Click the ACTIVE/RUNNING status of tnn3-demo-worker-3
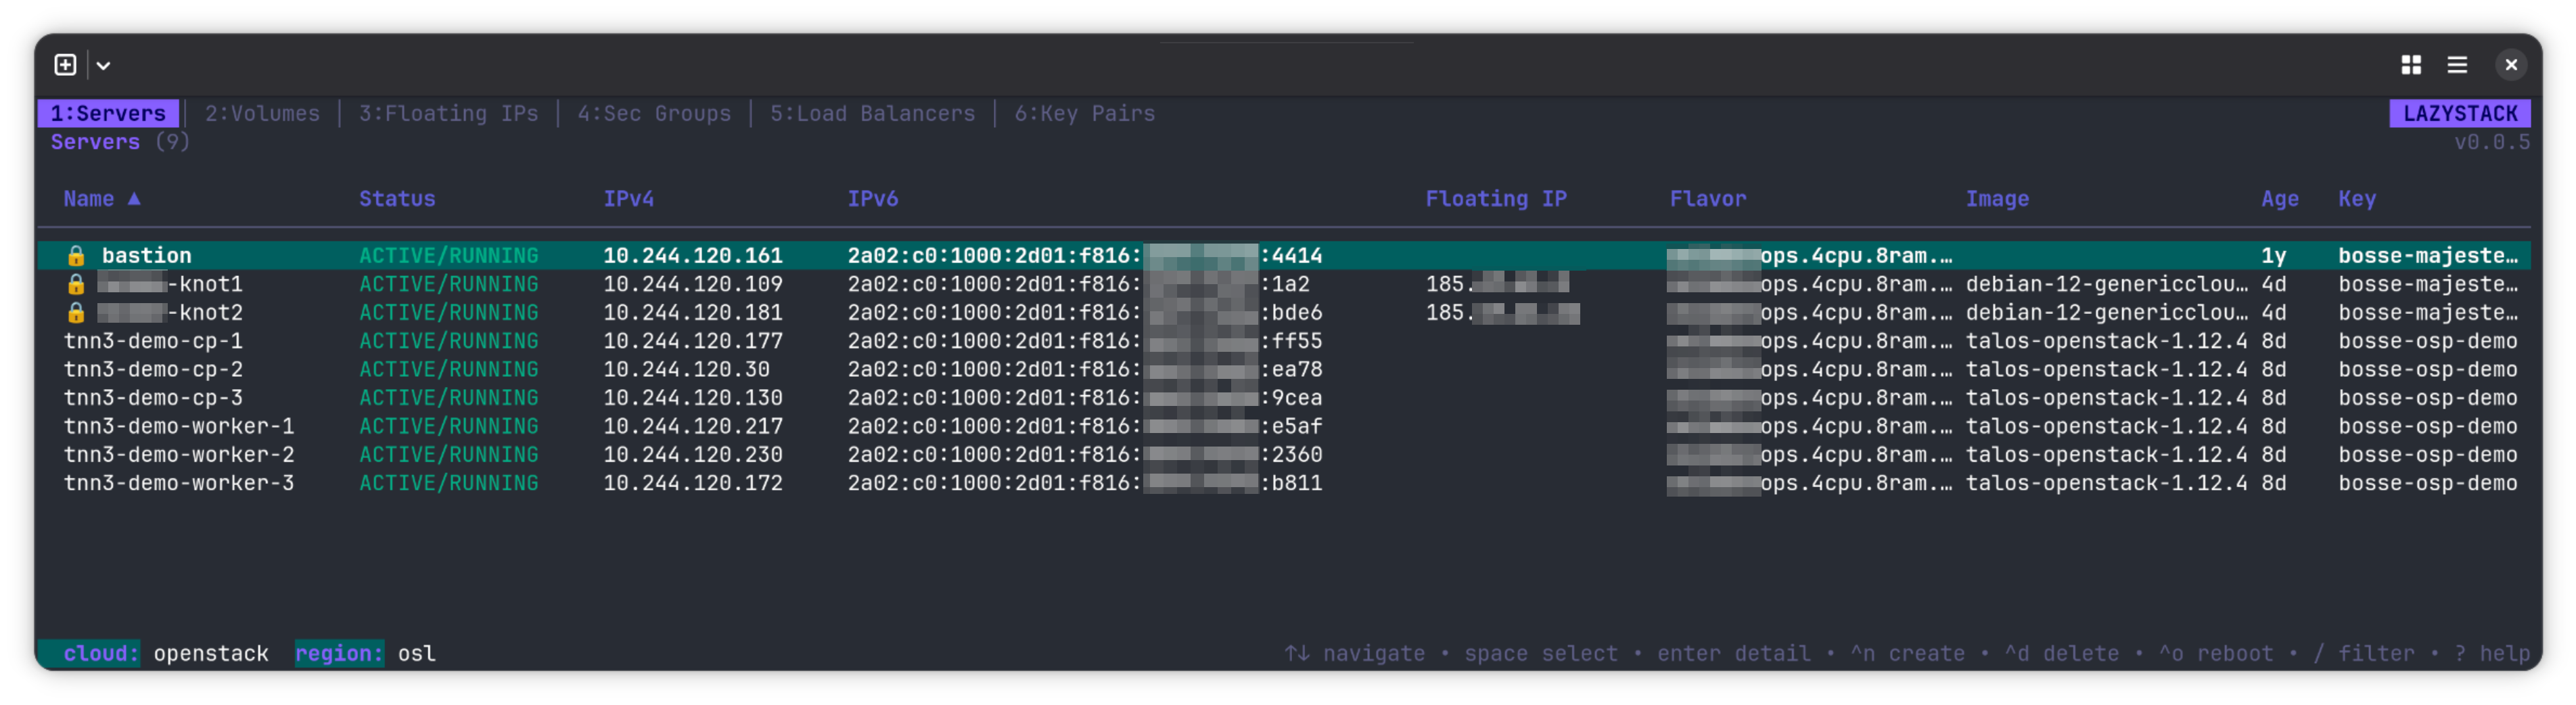Screen dimensions: 2576x705 [x=448, y=483]
